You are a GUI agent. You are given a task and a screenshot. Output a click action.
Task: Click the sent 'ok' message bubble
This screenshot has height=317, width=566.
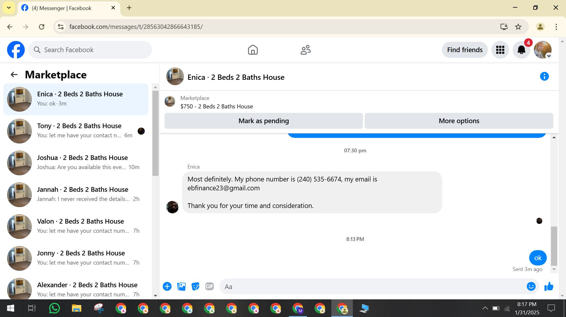(x=538, y=258)
